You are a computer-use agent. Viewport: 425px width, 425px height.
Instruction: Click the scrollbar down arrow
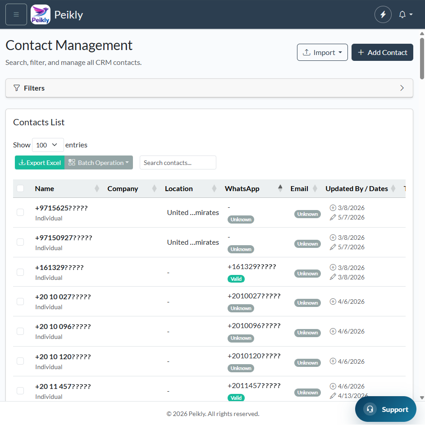[x=422, y=398]
